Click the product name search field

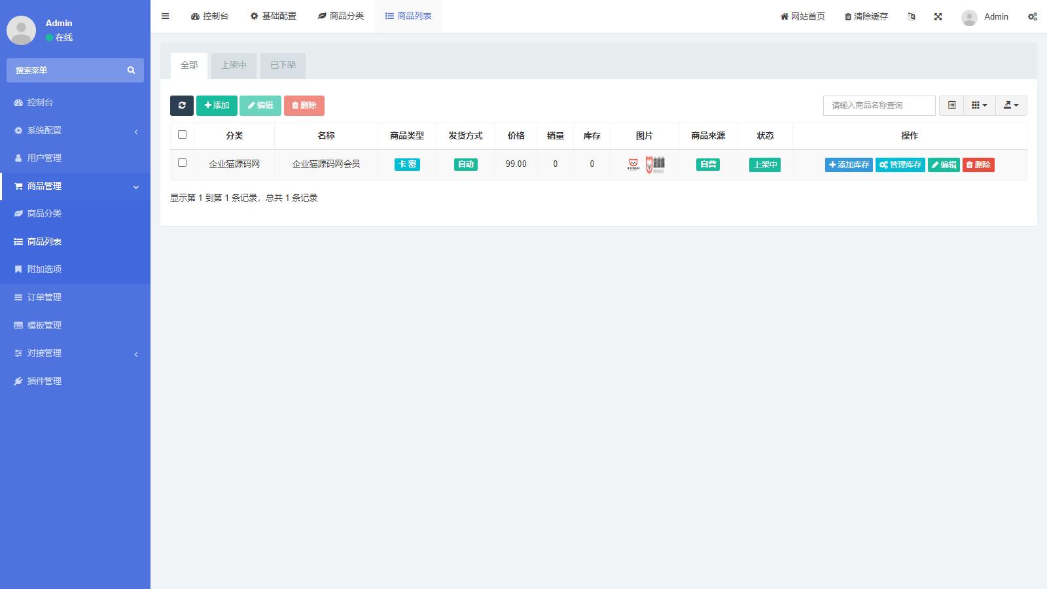click(x=879, y=105)
